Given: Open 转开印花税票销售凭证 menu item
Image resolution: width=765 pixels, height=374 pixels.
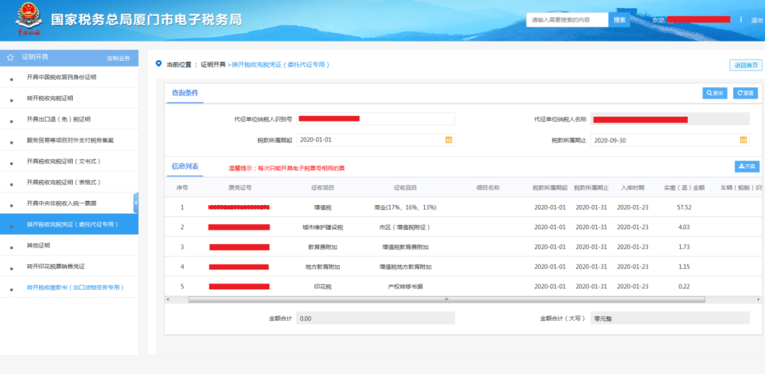Looking at the screenshot, I should click(69, 267).
